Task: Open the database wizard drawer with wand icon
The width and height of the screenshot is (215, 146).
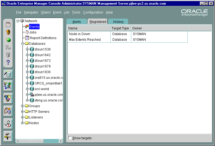Action: 8,74
